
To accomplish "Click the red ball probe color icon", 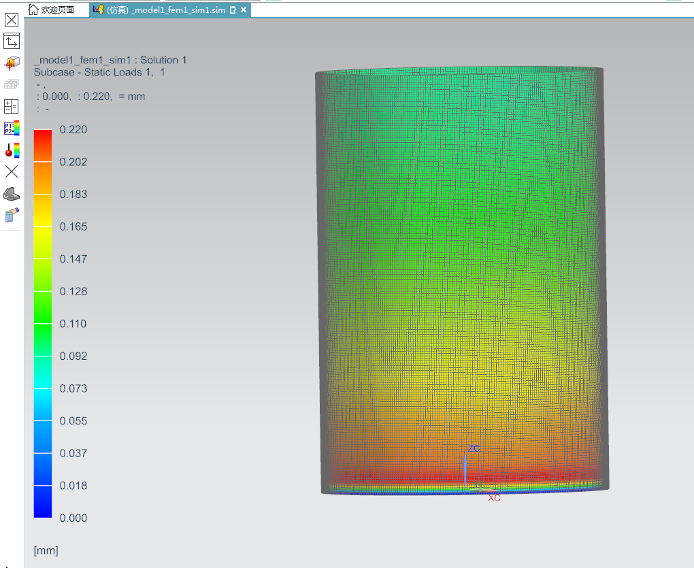I will 12,150.
